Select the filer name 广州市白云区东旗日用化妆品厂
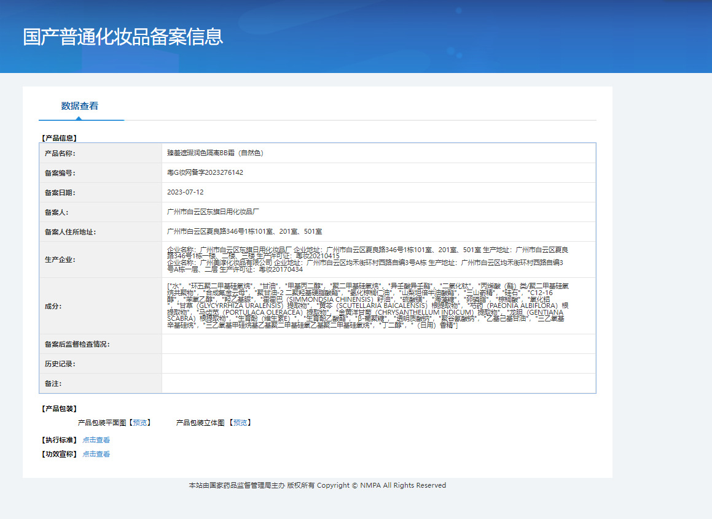This screenshot has width=712, height=519. pos(213,212)
